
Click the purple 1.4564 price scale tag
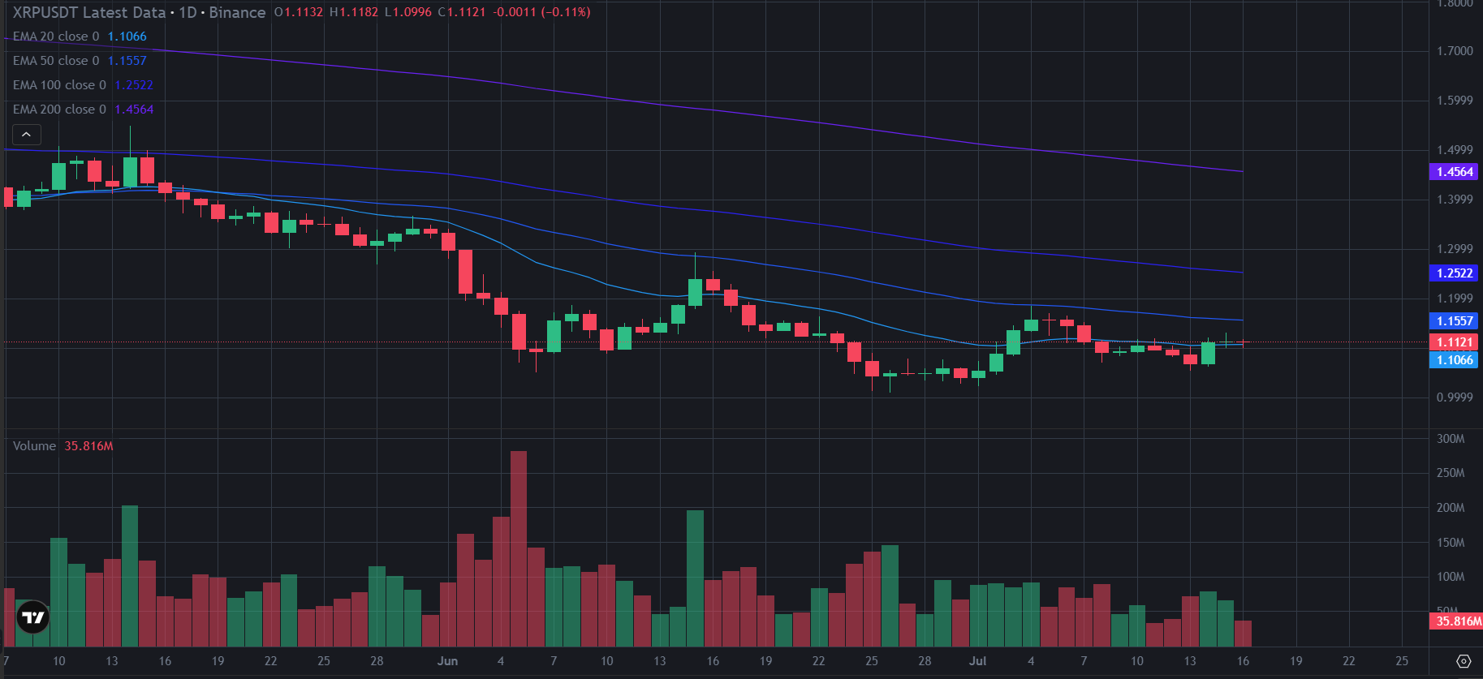(1454, 172)
